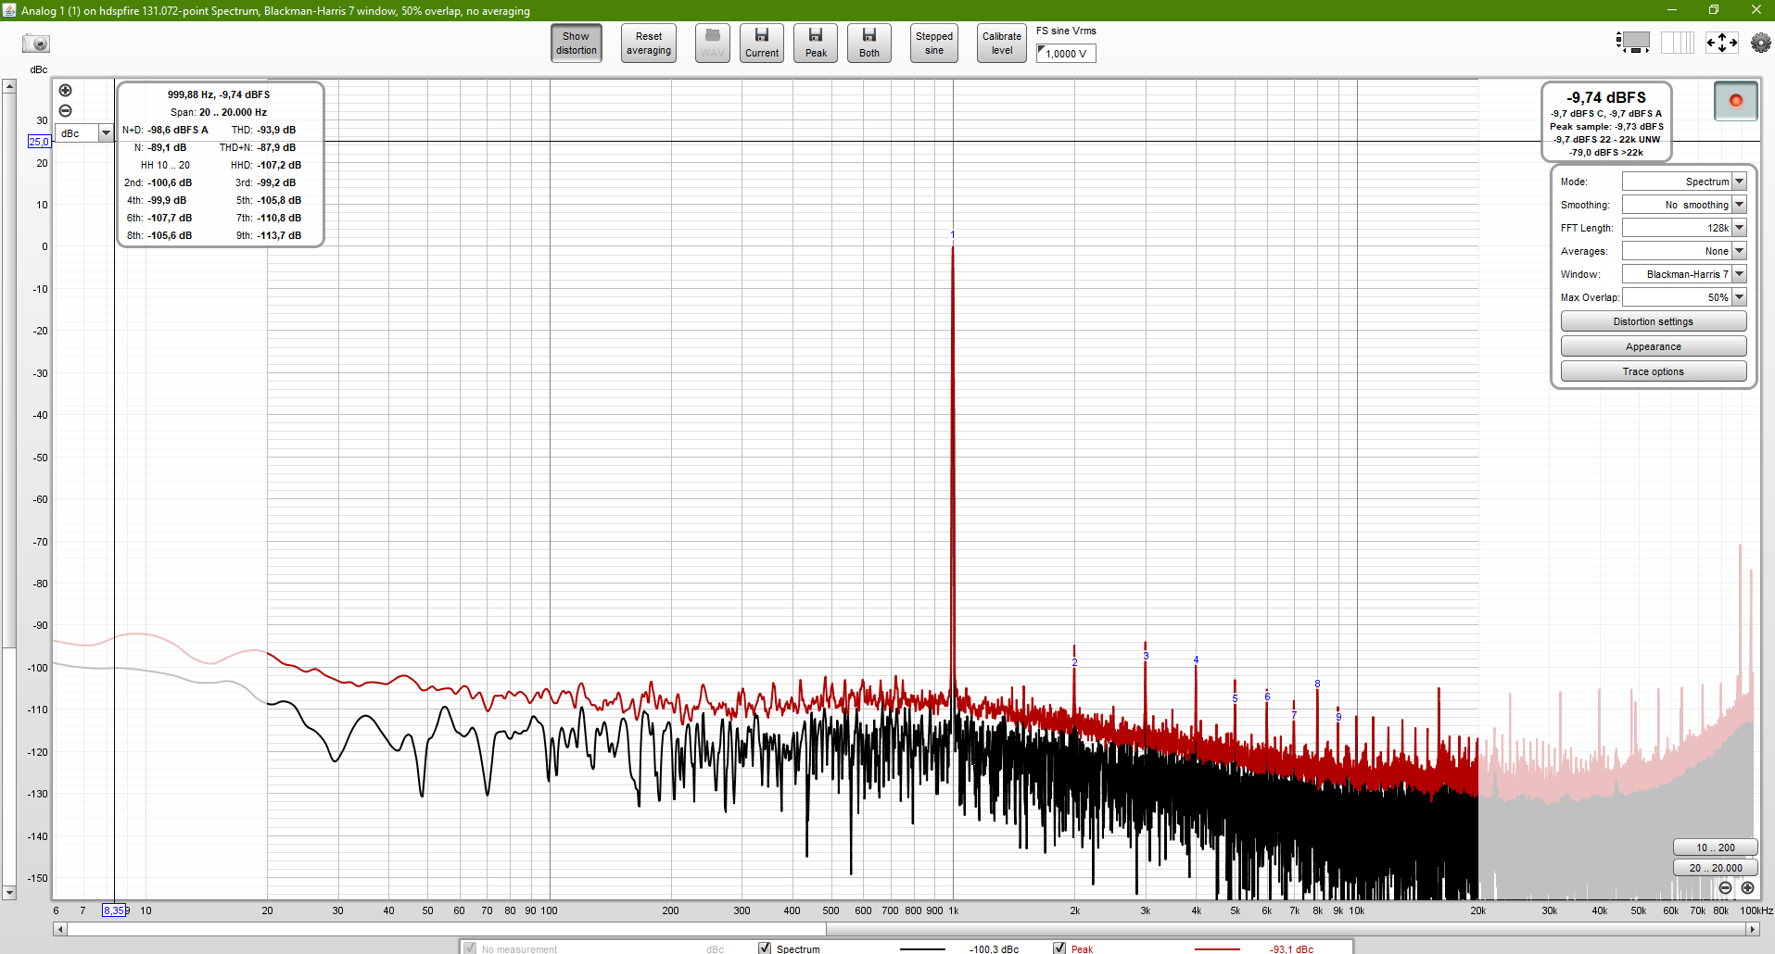This screenshot has height=954, width=1775.
Task: Set range to 10 .. 200
Action: (1716, 847)
